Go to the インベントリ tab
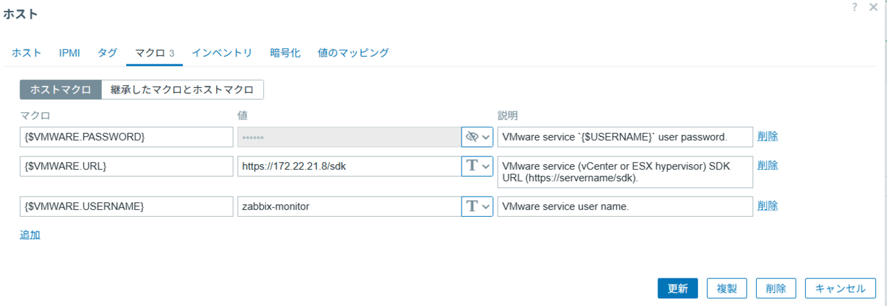 click(x=222, y=53)
